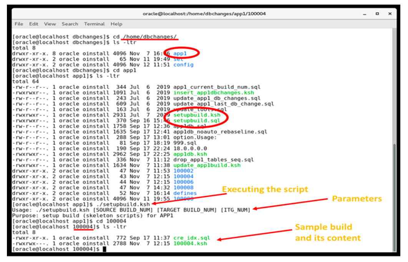
Task: Open the Edit menu
Action: pos(34,24)
